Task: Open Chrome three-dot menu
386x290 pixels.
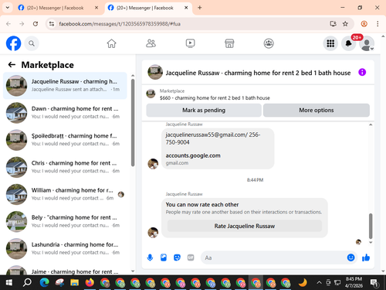Action: pos(378,24)
